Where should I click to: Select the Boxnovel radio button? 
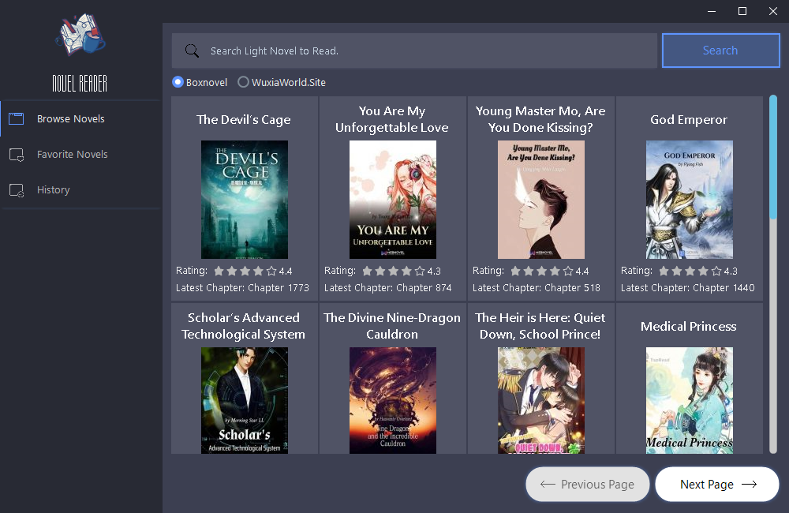pos(178,82)
